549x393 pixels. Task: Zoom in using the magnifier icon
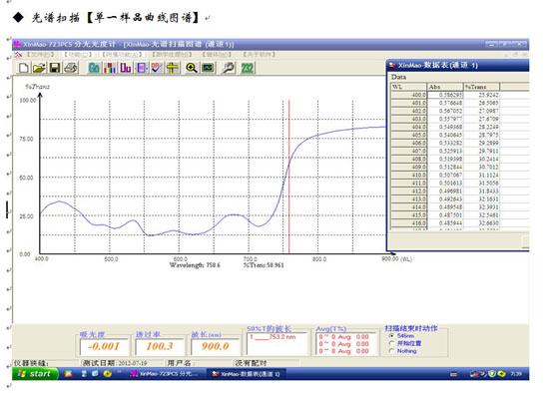pos(192,68)
